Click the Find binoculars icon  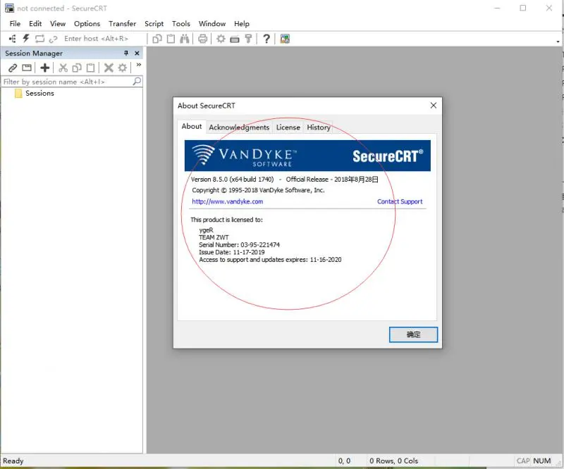coord(185,39)
